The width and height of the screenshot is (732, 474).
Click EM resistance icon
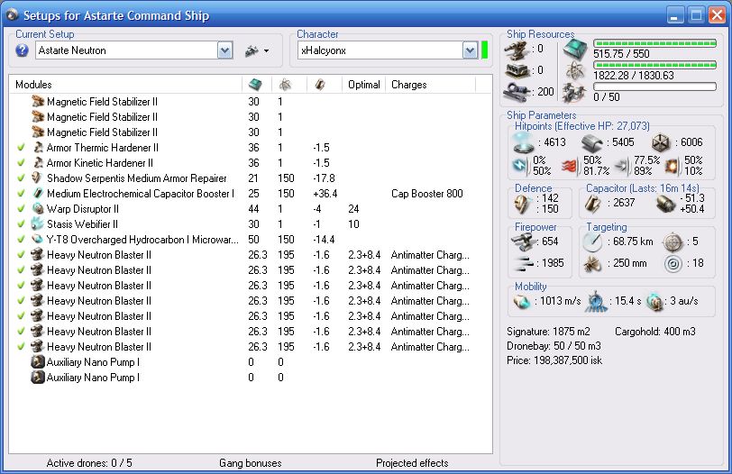(520, 165)
